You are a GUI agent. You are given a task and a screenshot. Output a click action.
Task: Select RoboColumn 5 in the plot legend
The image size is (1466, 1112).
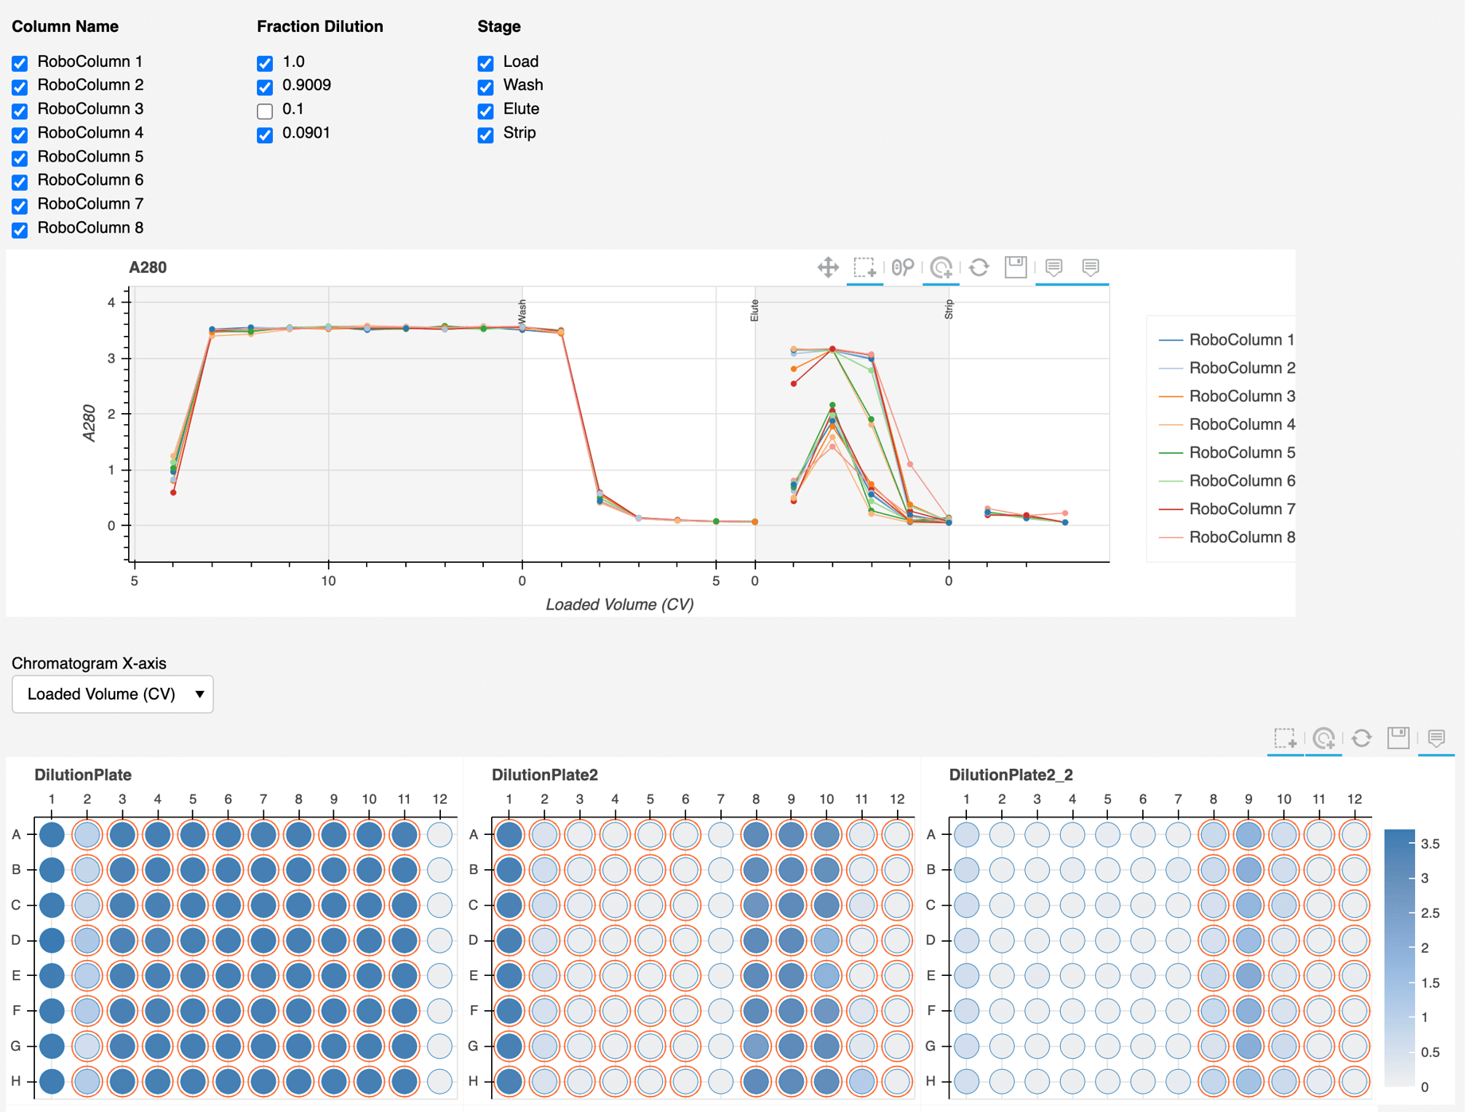1242,452
